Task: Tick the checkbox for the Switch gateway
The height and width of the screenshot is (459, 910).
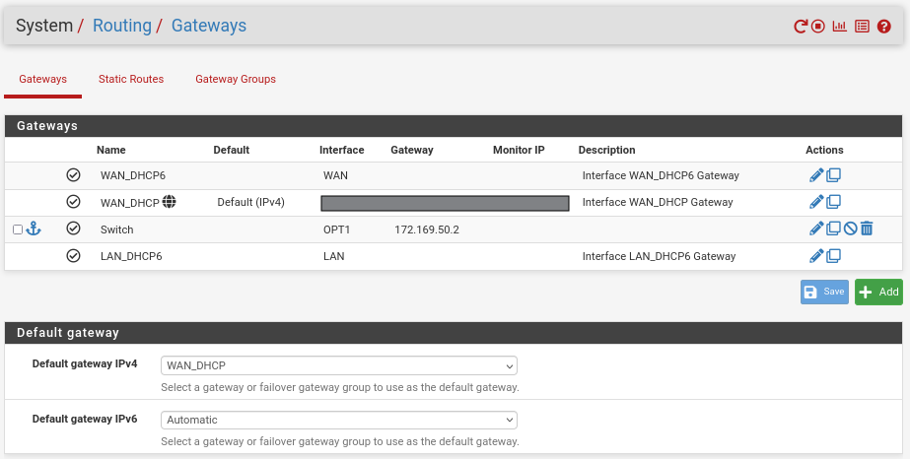Action: click(18, 229)
